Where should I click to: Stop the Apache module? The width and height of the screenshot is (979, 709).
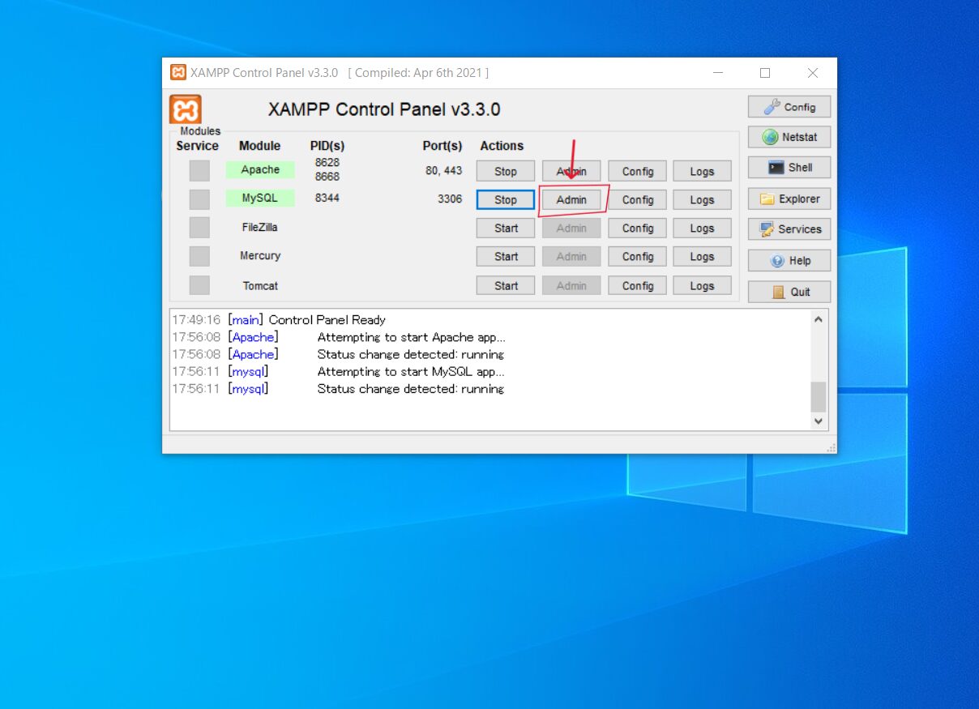(x=506, y=171)
